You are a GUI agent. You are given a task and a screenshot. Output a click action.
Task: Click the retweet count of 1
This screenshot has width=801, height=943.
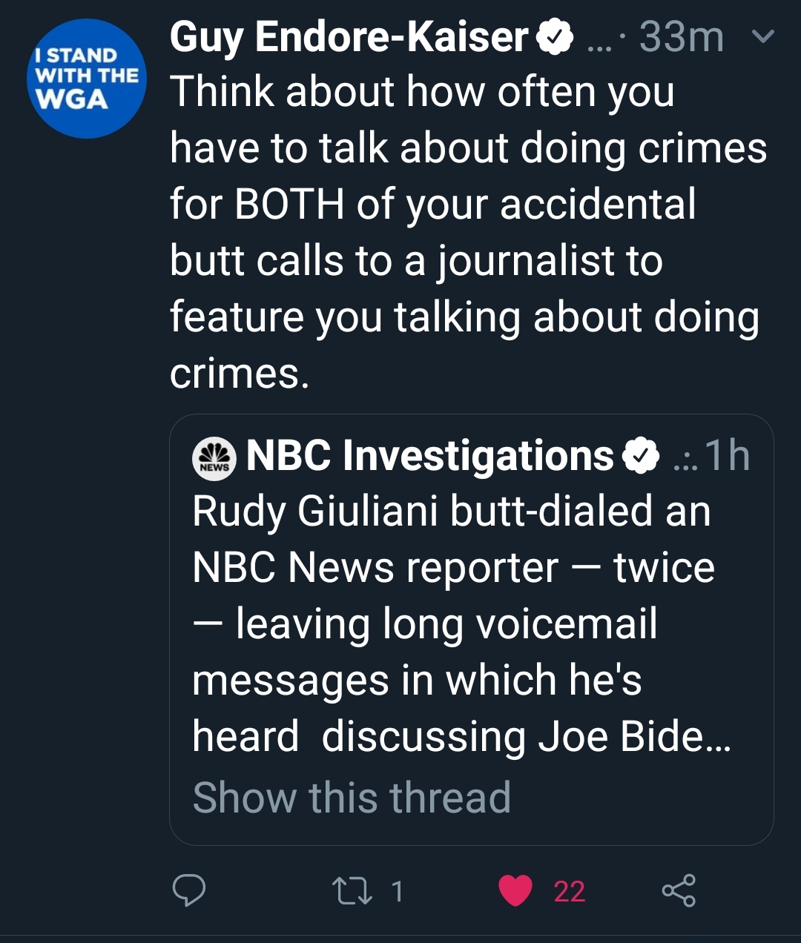click(x=398, y=891)
